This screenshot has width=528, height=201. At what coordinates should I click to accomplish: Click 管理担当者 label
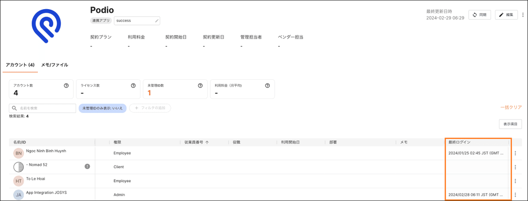[x=251, y=37]
